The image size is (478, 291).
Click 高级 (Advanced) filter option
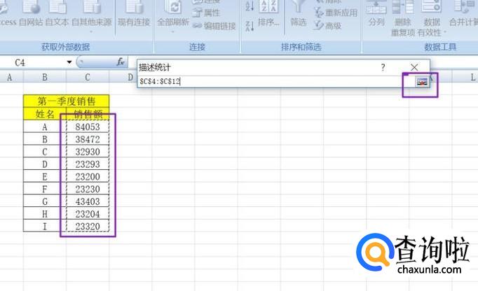328,26
